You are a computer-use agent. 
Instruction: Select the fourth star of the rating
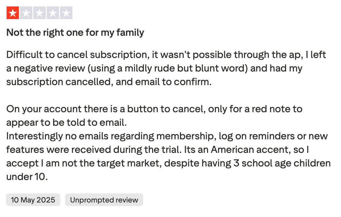(x=53, y=12)
